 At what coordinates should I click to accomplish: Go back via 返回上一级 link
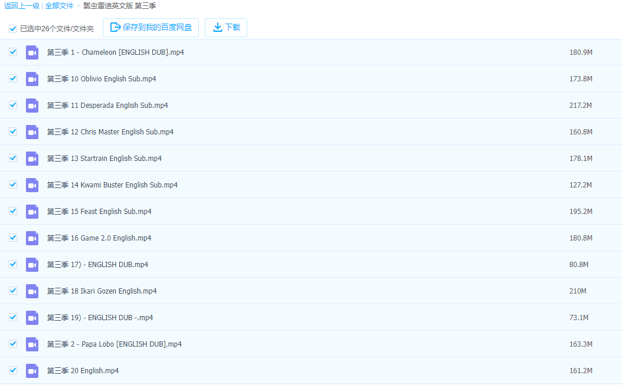tap(22, 6)
